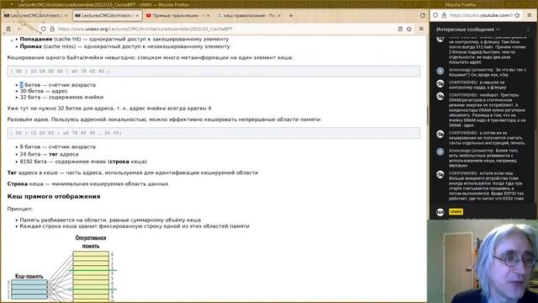
Task: Click 'Тег адреса в кеше' definition line
Action: (x=133, y=173)
